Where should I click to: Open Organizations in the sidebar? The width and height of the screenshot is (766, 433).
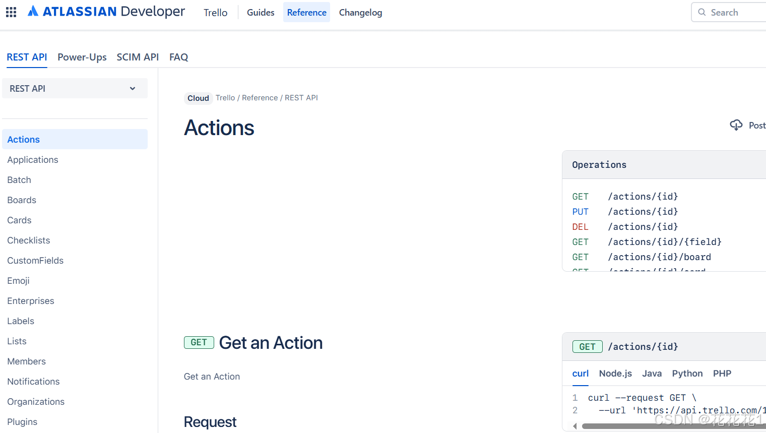(x=36, y=402)
